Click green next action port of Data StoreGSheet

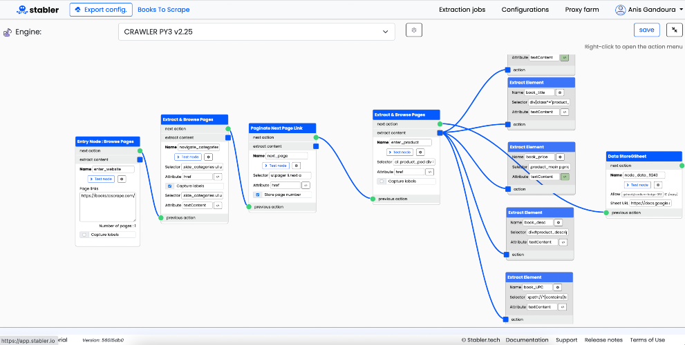682,166
